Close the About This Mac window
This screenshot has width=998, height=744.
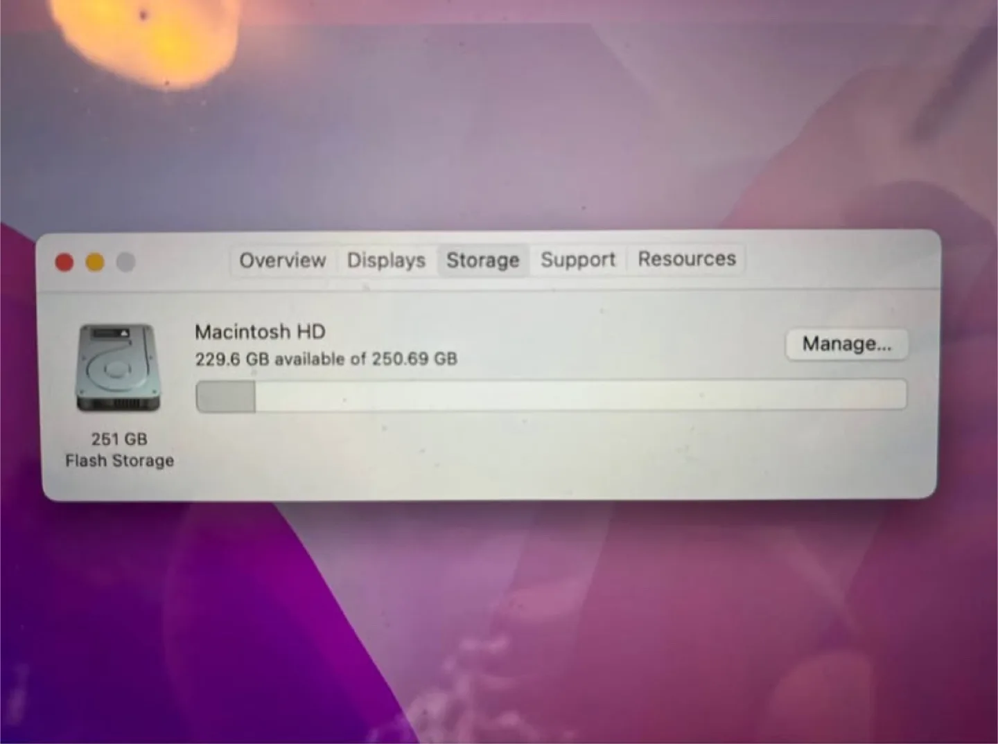click(64, 262)
